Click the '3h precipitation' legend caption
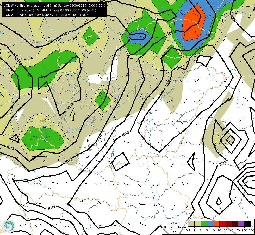The width and height of the screenshot is (255, 235). click(175, 227)
